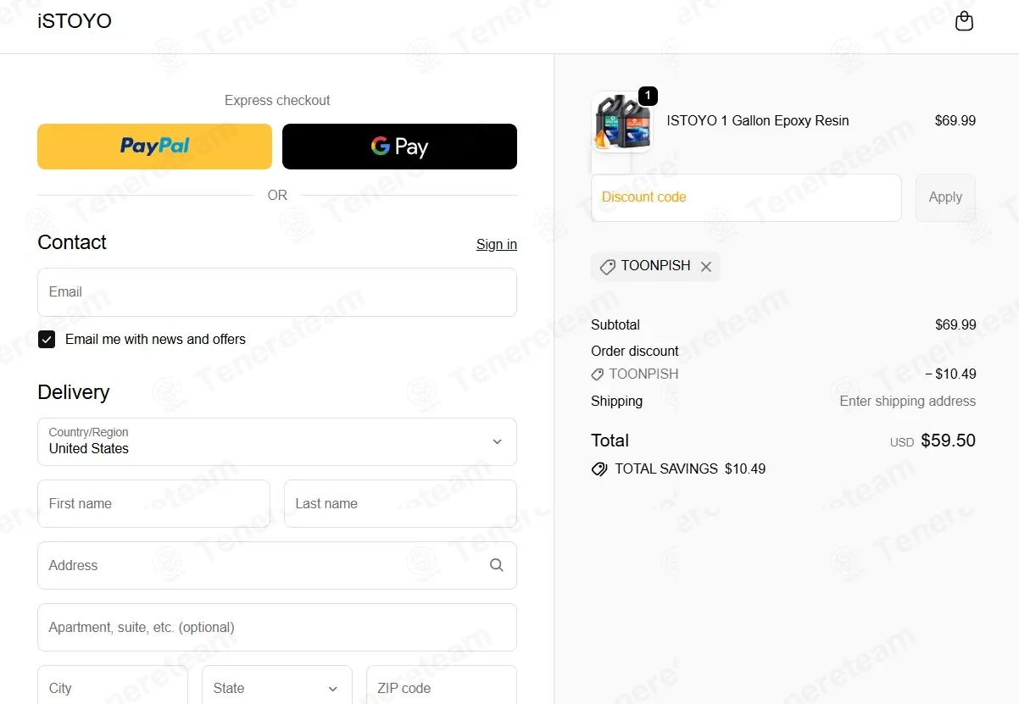Uncheck Email me with news and offers

click(47, 340)
